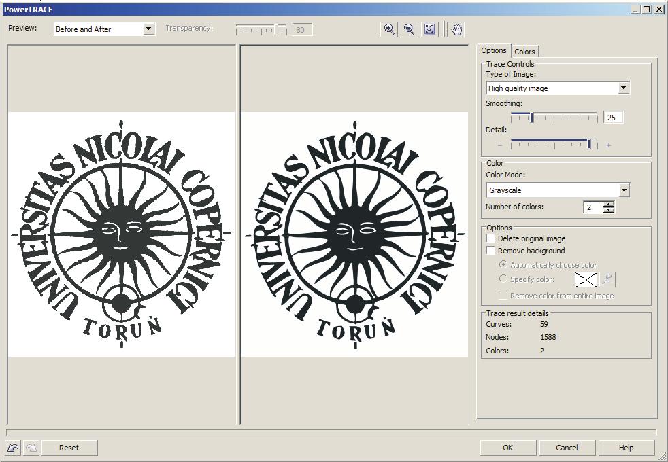668x462 pixels.
Task: Click the Transparency value field
Action: click(x=302, y=30)
